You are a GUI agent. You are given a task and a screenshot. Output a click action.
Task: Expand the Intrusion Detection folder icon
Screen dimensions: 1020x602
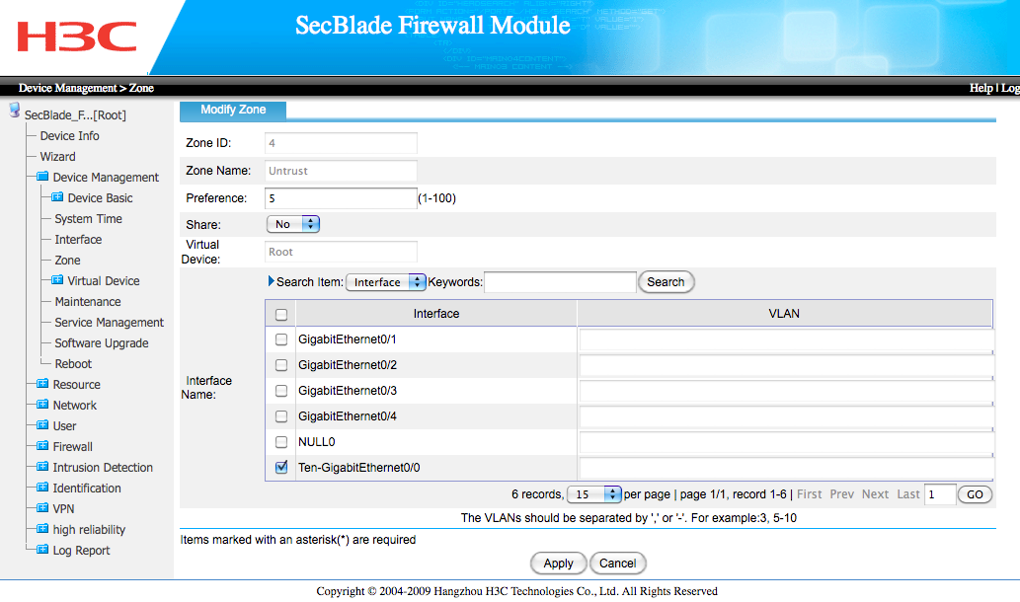pyautogui.click(x=42, y=467)
